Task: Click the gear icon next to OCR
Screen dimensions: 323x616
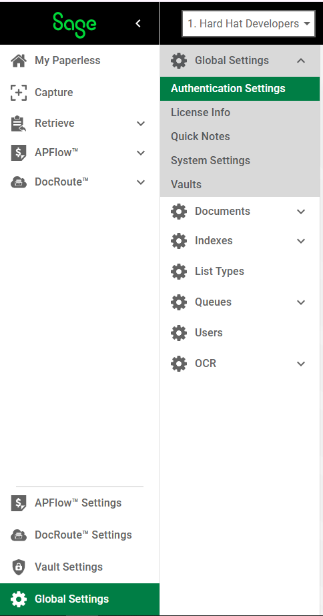Action: click(x=179, y=363)
